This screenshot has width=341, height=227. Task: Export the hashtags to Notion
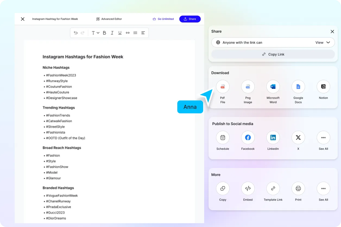point(323,86)
